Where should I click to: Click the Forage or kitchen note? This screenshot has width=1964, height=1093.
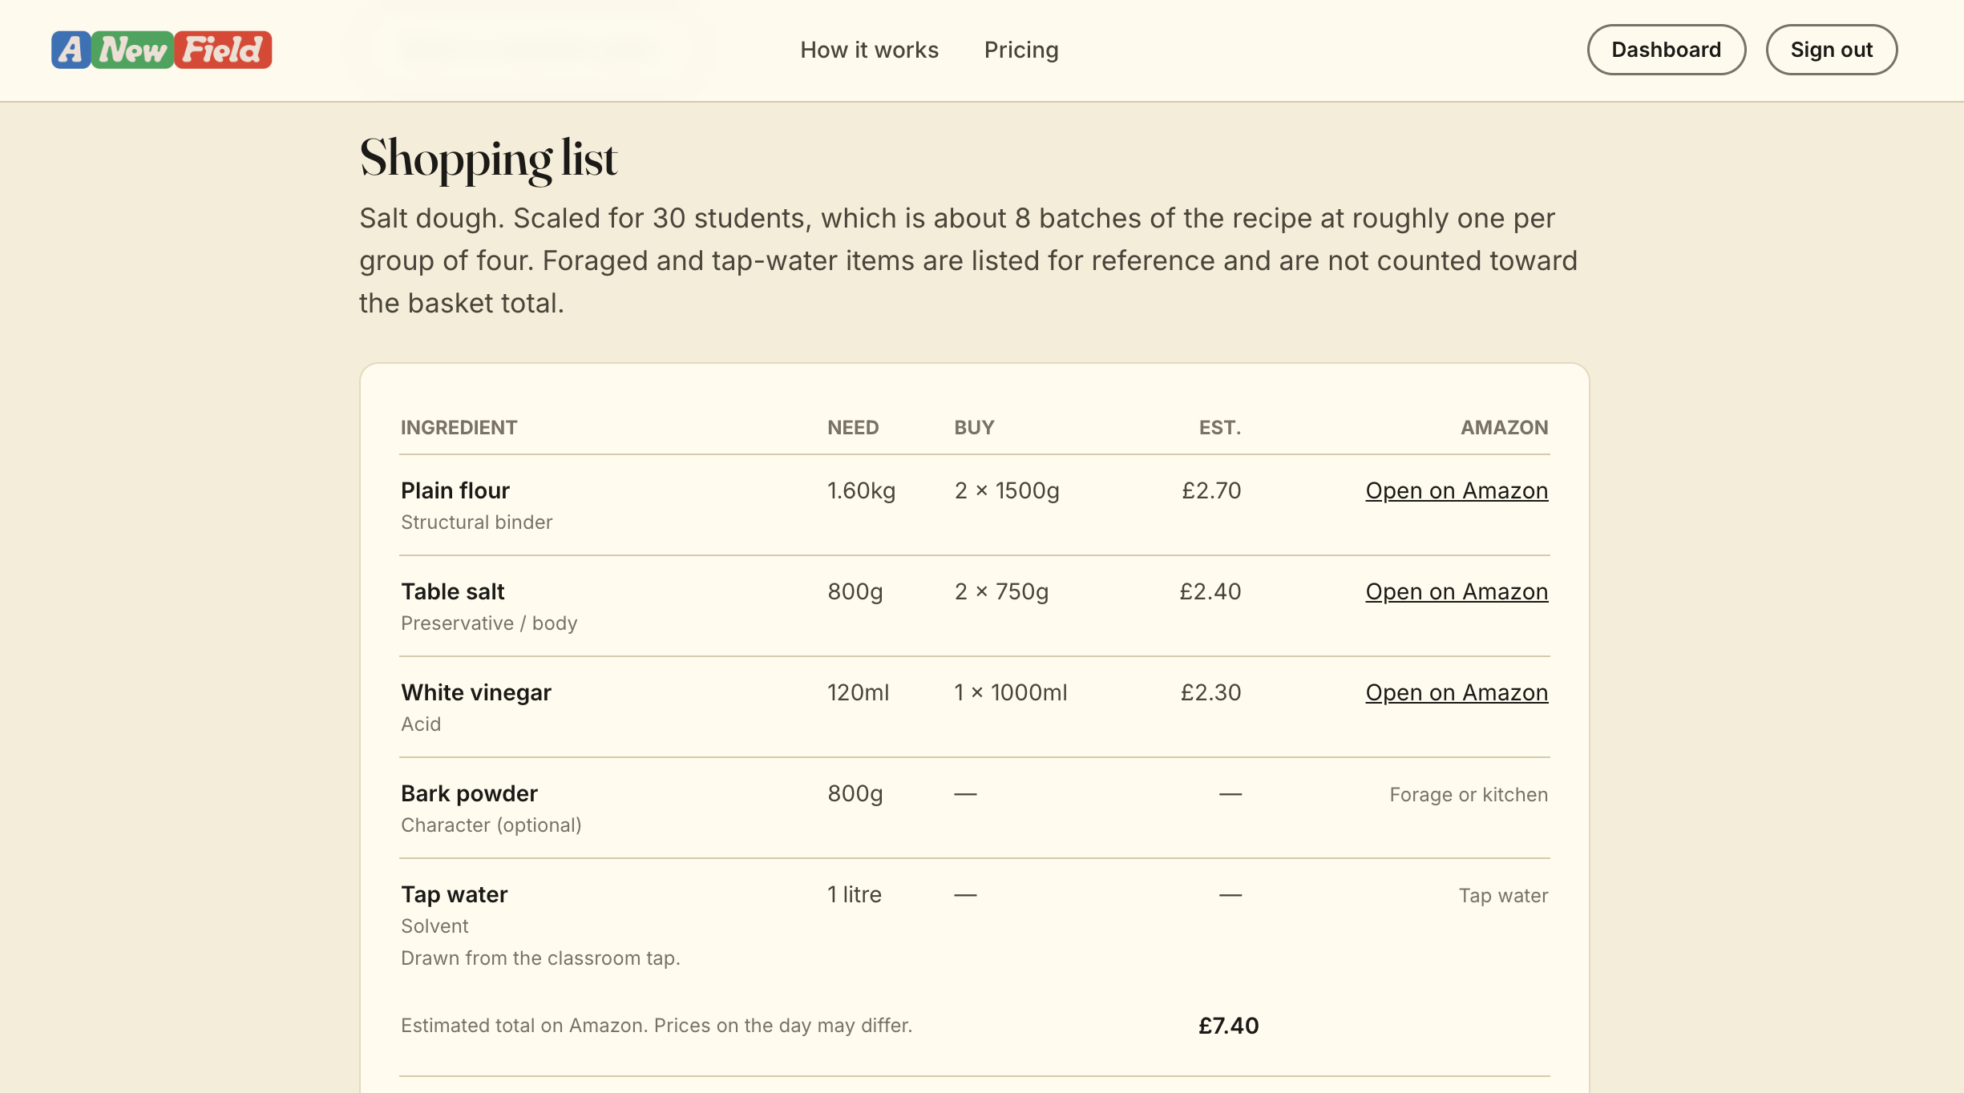(1468, 795)
